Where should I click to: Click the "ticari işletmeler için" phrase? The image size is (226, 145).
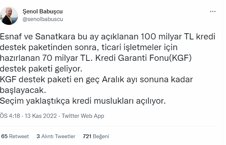pos(139,47)
